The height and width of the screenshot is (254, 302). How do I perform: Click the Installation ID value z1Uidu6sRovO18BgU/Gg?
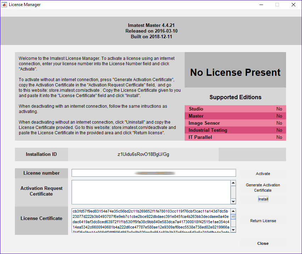[143, 154]
